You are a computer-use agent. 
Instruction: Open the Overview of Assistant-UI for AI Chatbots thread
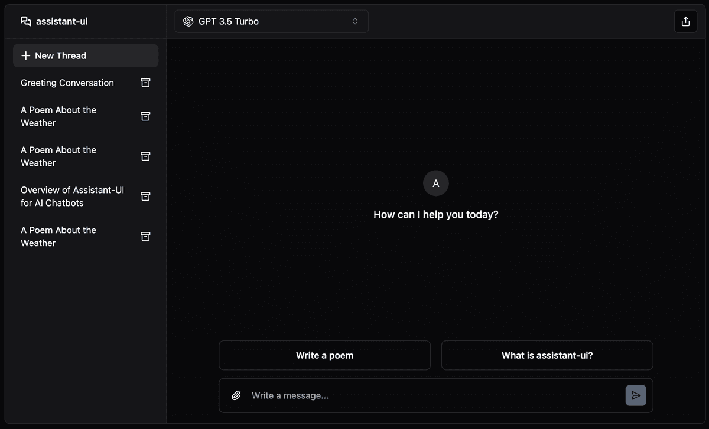coord(72,197)
